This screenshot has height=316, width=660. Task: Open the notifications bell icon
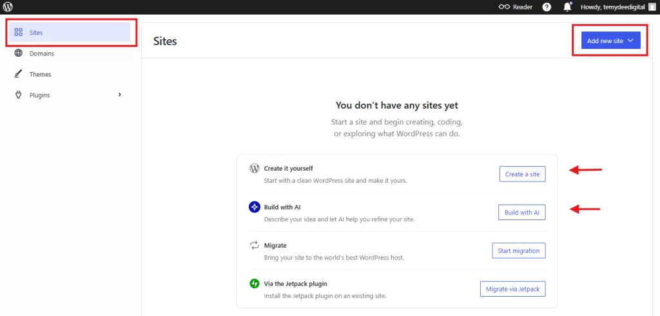click(568, 6)
